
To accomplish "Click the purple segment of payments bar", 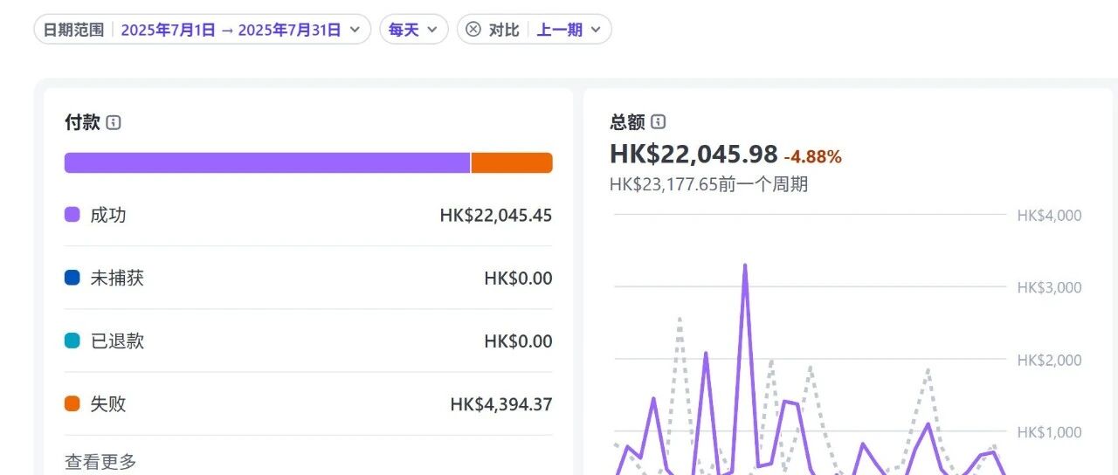I will click(267, 162).
